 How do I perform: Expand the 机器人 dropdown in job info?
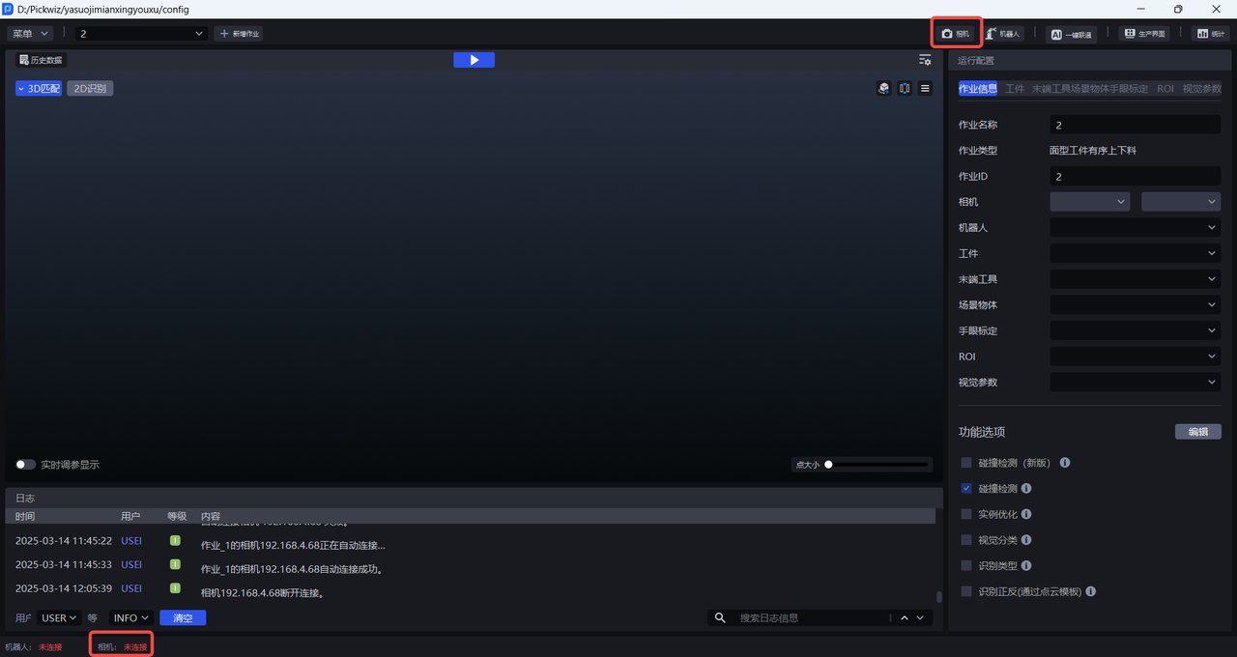click(1135, 228)
